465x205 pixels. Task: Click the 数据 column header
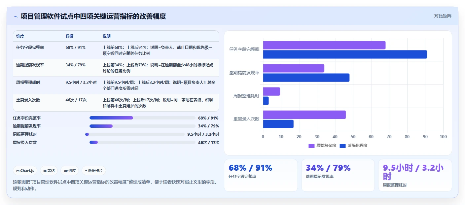[x=70, y=36]
